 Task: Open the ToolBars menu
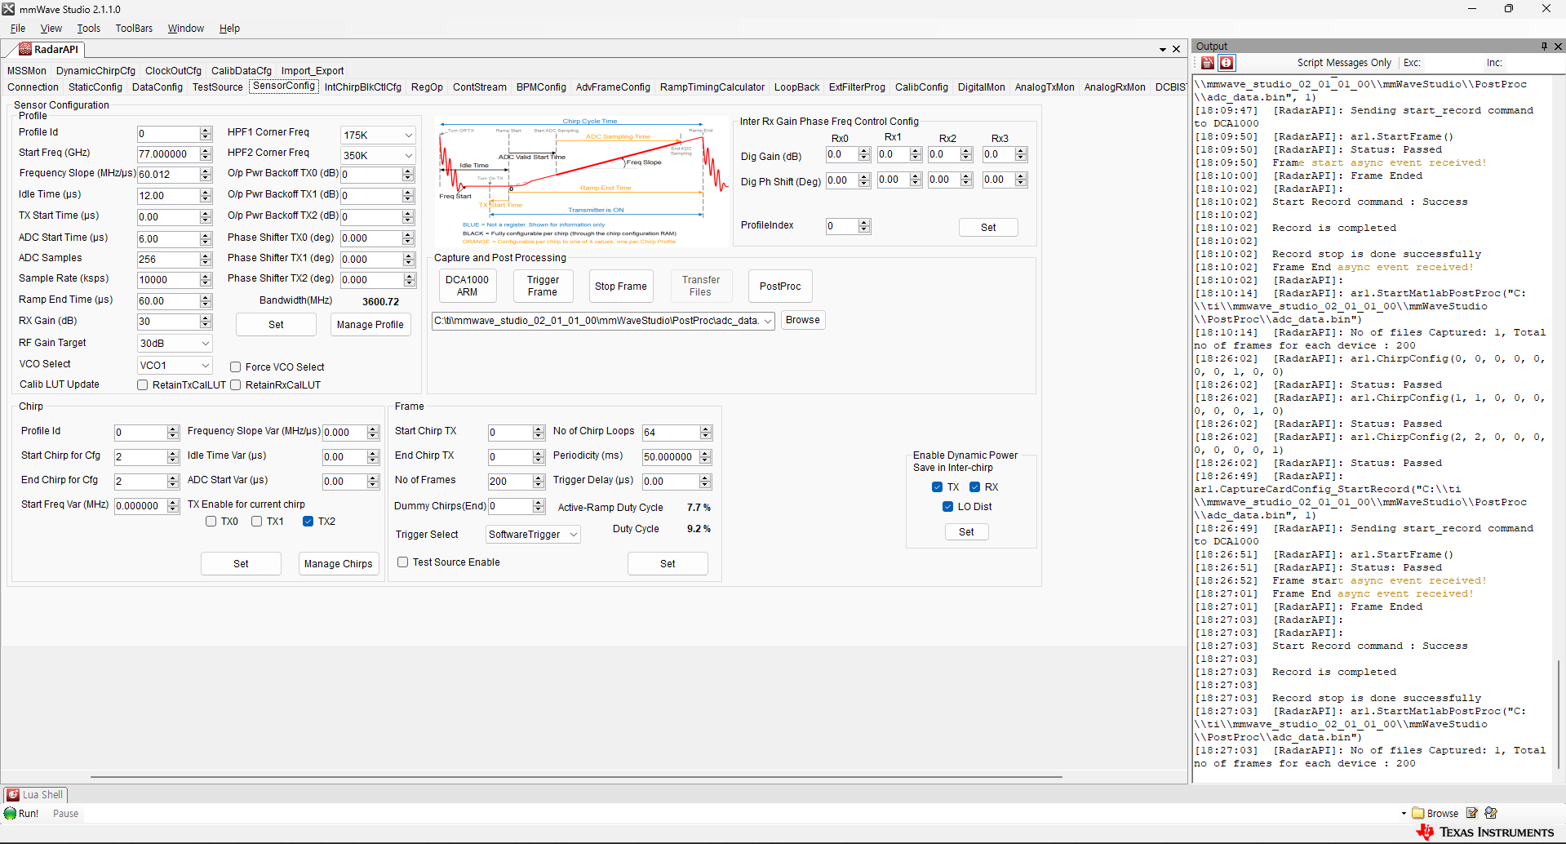134,29
